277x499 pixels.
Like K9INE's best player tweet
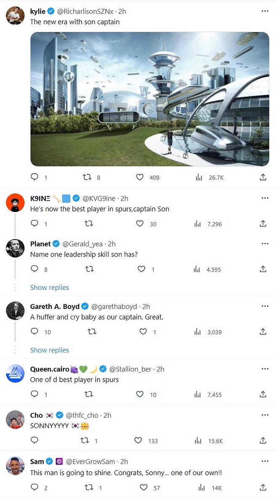pos(140,224)
